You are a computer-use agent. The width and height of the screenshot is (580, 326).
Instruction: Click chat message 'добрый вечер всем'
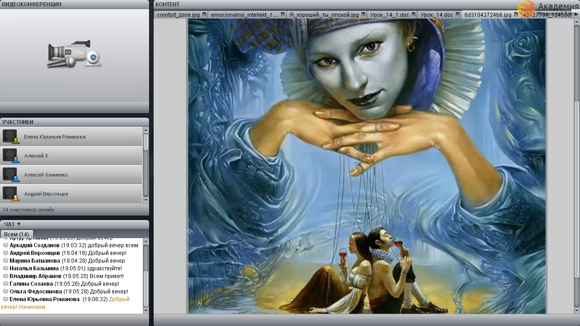[x=113, y=245]
